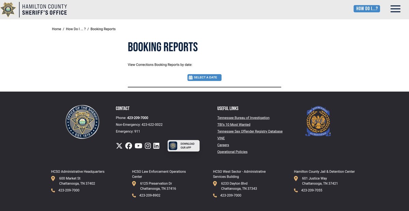Click Chattanooga, TN 37343 text

click(x=239, y=189)
